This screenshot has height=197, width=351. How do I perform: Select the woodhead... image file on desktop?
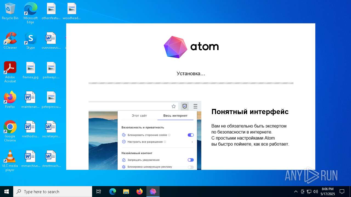[72, 11]
